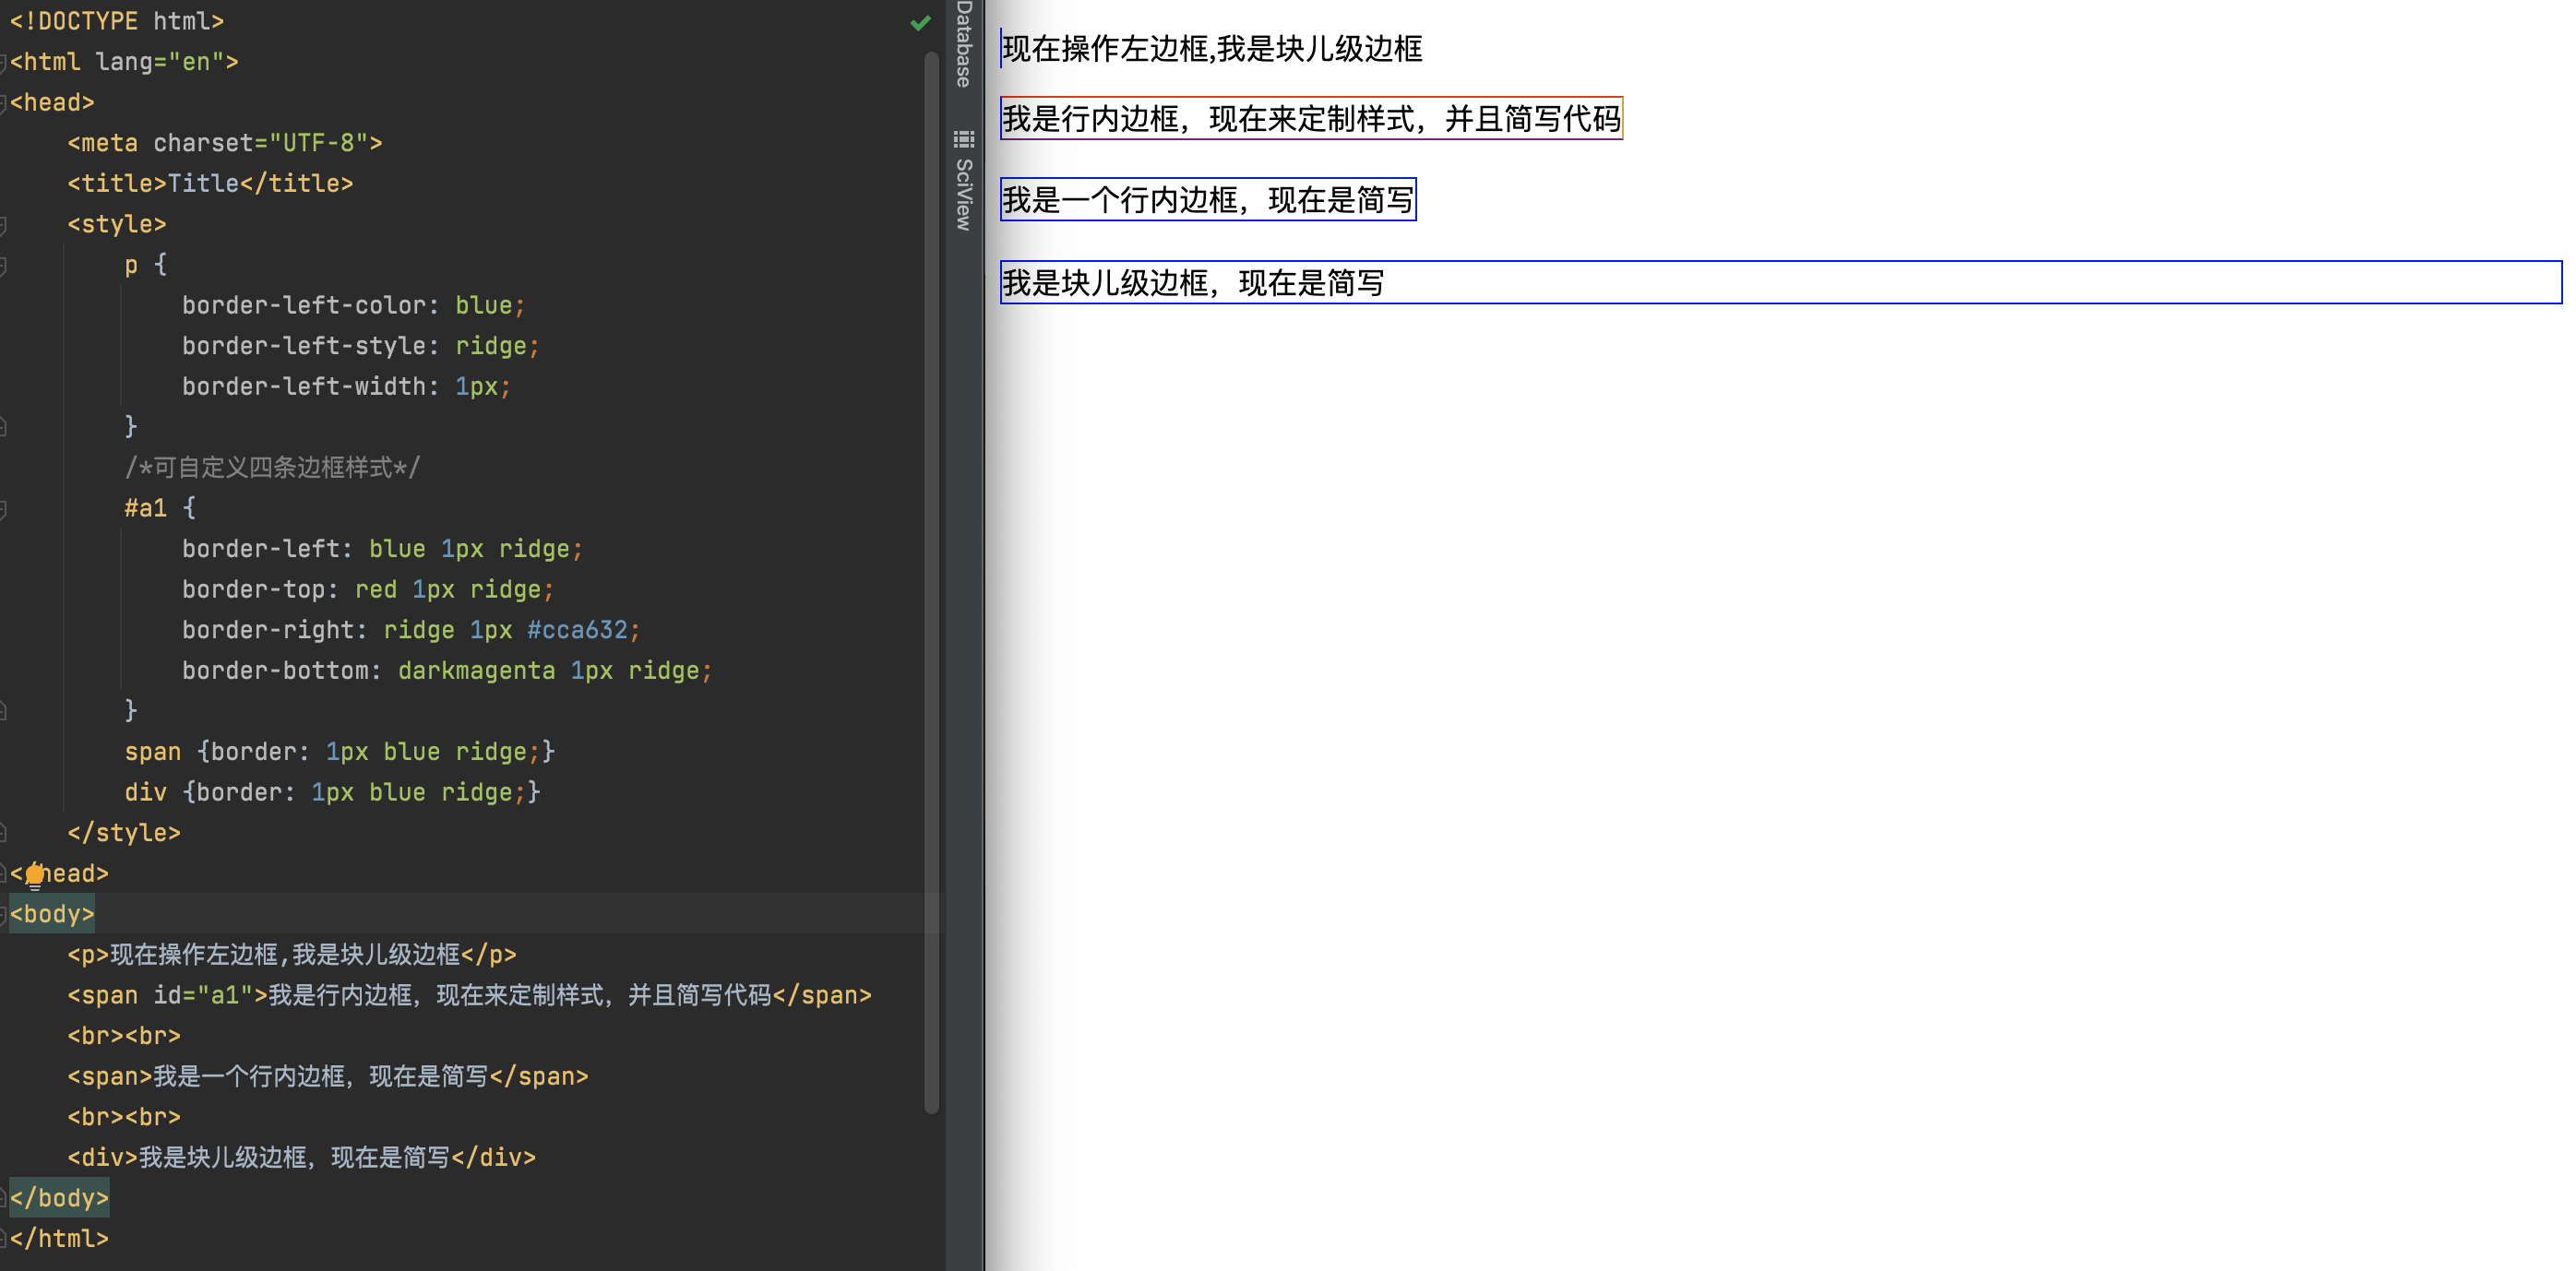Click the CSS comment line

(272, 467)
